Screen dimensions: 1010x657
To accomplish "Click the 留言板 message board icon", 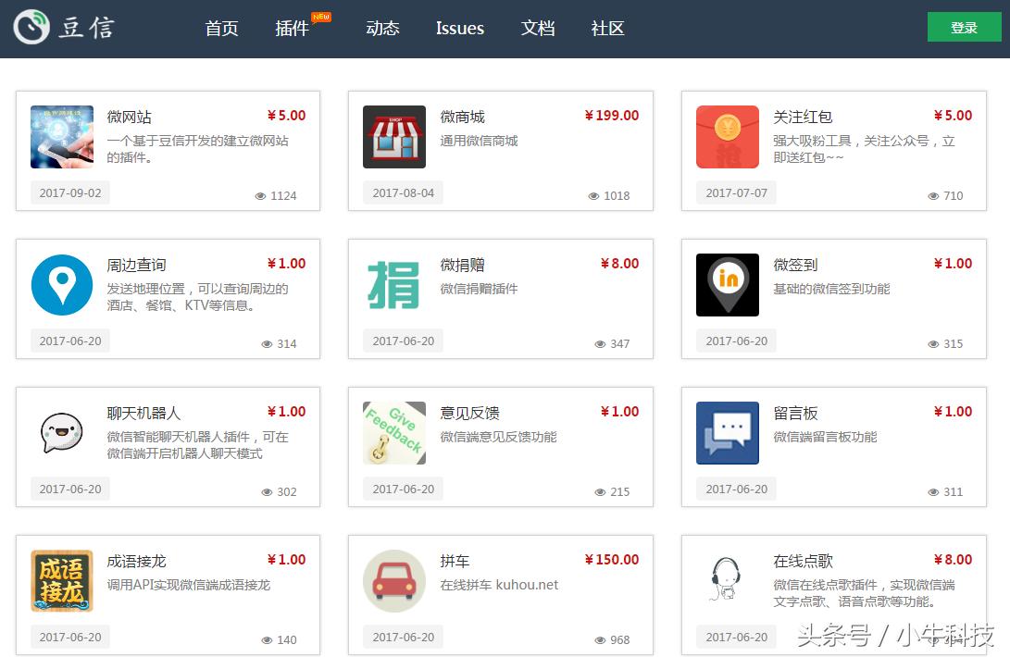I will (x=727, y=433).
